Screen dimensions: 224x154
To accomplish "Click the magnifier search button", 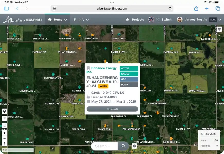I will 123,146.
